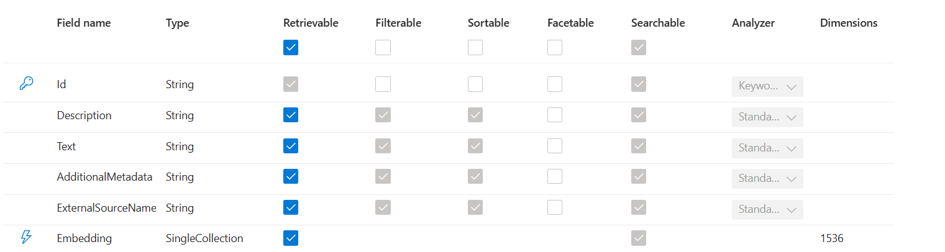Uncheck Retrievable for the Embedding field
Image resolution: width=945 pixels, height=252 pixels.
click(x=291, y=238)
